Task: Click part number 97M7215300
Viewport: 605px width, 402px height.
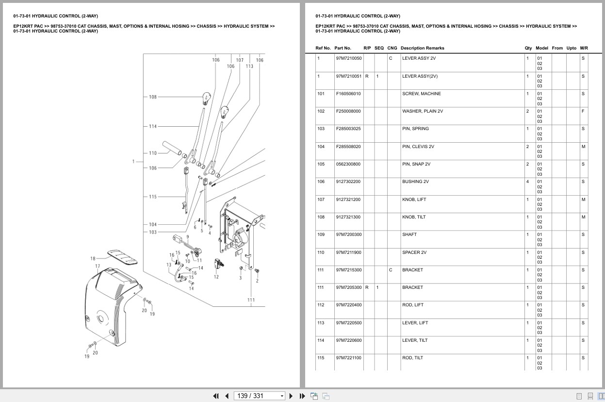Action: coord(349,270)
